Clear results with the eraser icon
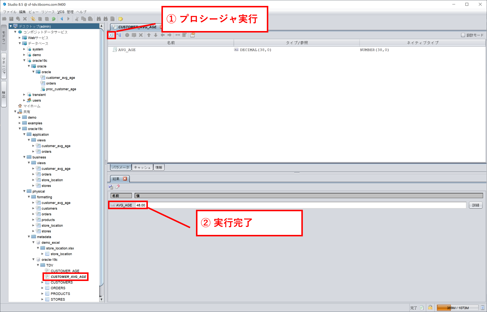The image size is (487, 312). click(x=118, y=187)
